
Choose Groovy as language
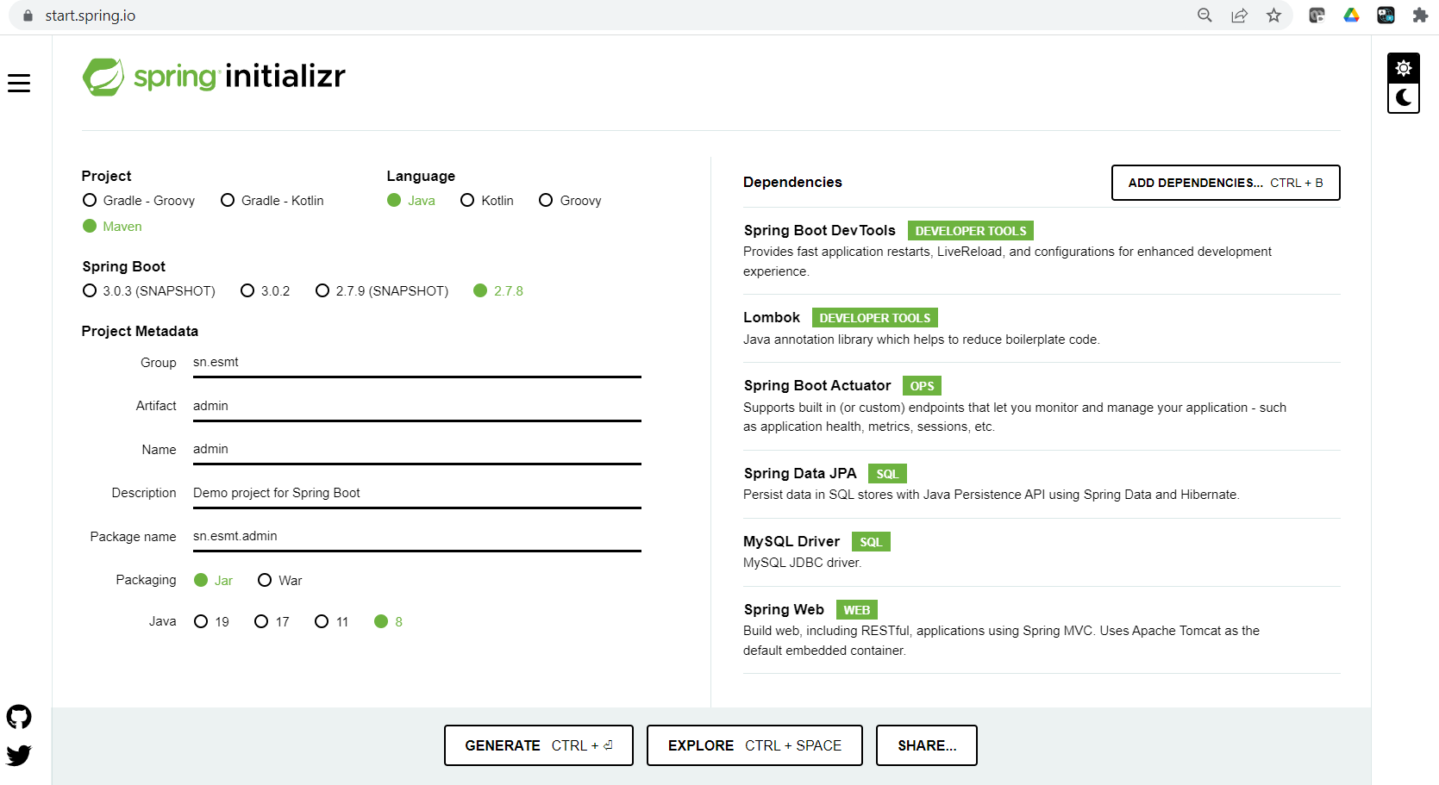tap(570, 201)
